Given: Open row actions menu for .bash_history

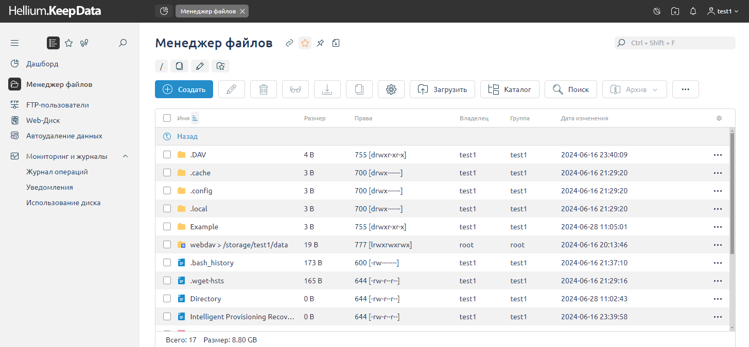Looking at the screenshot, I should [718, 263].
